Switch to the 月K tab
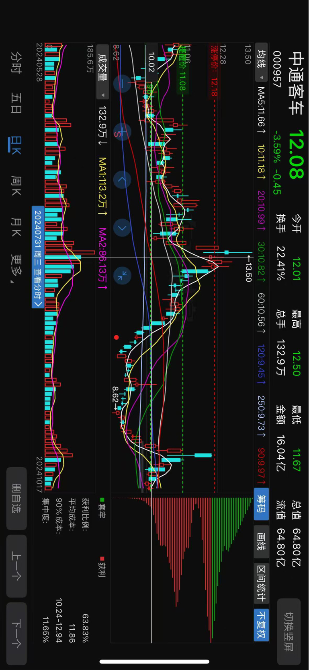 coord(16,227)
